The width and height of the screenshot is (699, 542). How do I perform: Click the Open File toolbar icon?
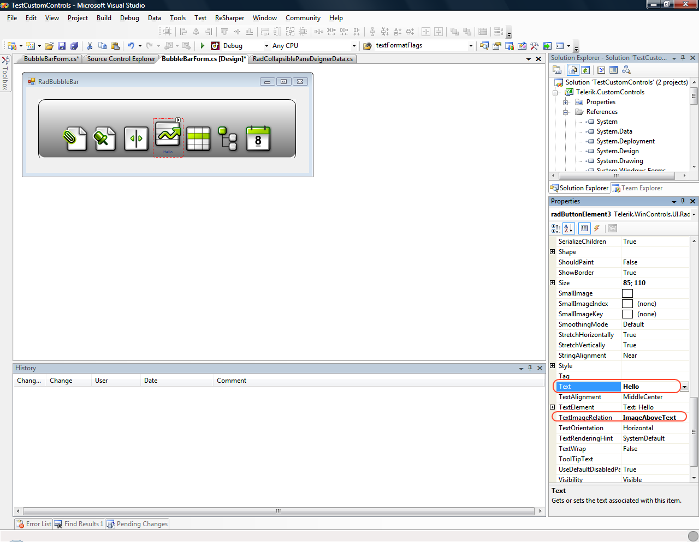49,46
